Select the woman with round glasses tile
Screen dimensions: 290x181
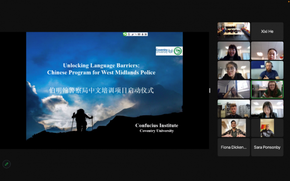234,70
